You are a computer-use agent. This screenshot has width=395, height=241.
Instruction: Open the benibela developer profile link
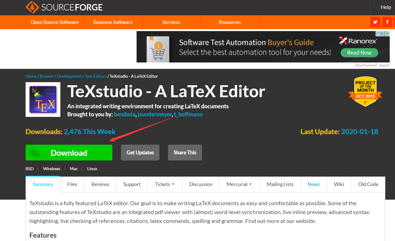click(125, 114)
